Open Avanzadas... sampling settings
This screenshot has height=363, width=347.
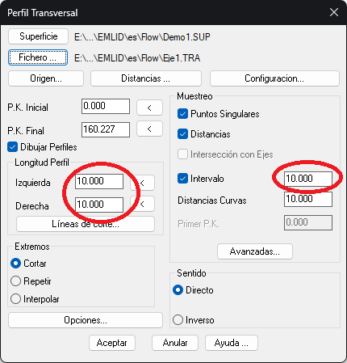(255, 251)
